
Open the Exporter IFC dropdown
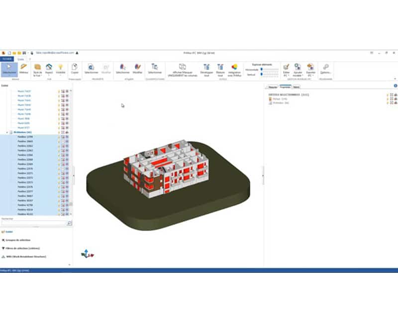click(310, 69)
